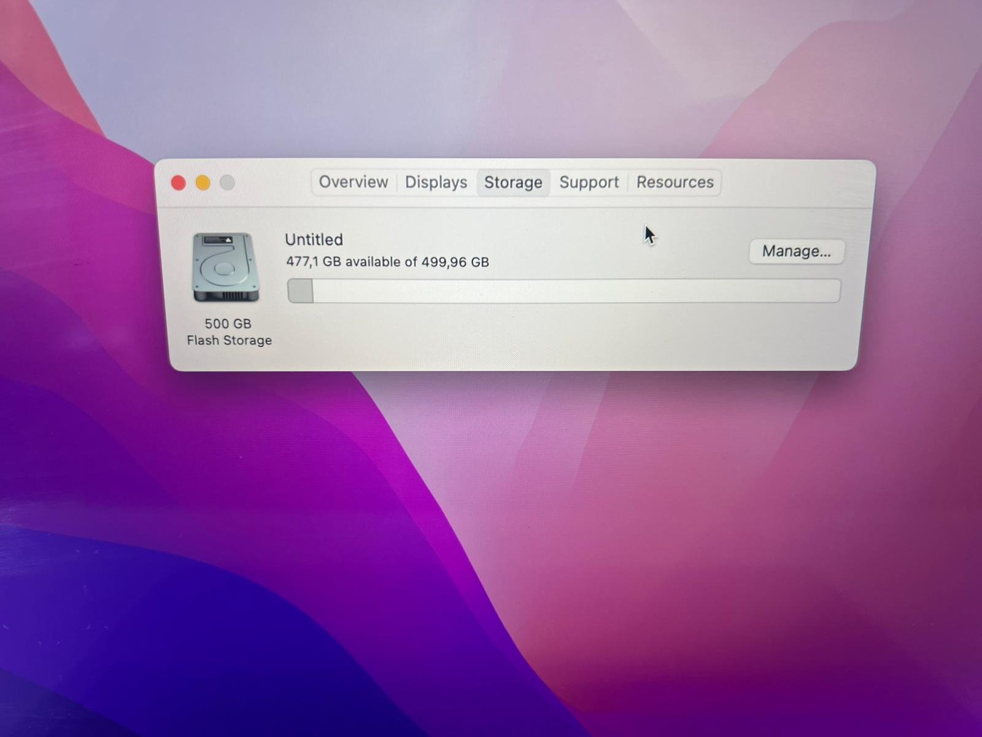Open the Displays tab
Image resolution: width=982 pixels, height=737 pixels.
pos(436,182)
